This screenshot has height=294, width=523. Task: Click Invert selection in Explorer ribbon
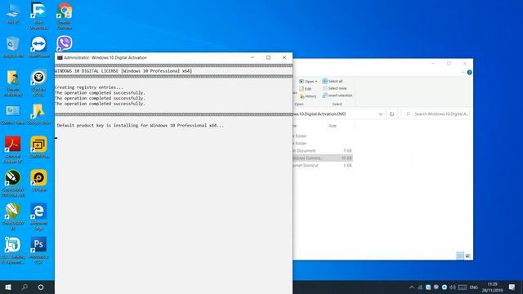coord(337,96)
